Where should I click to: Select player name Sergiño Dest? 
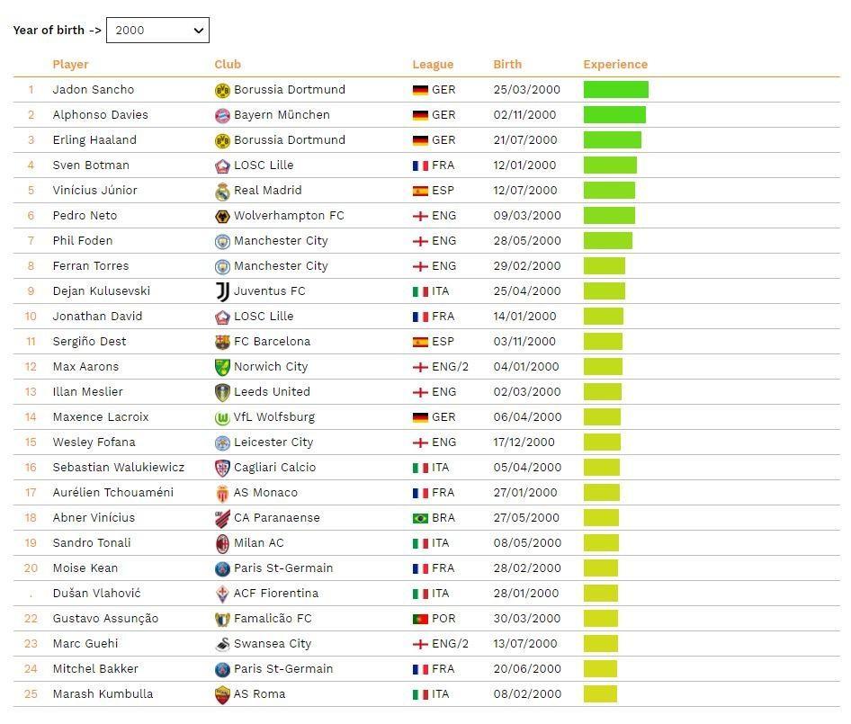coord(89,342)
